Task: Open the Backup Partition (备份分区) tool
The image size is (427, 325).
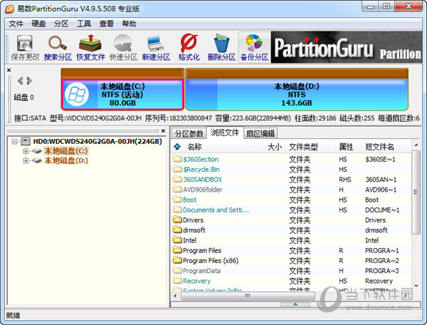Action: coord(254,48)
